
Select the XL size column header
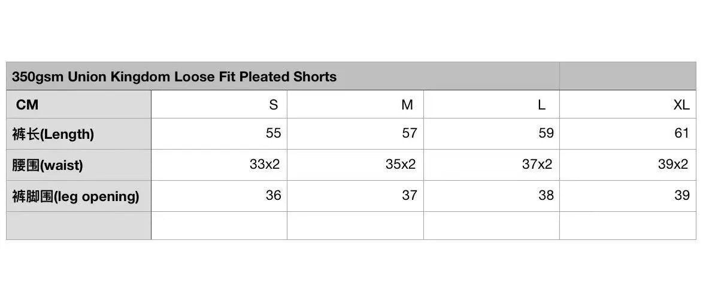point(681,105)
